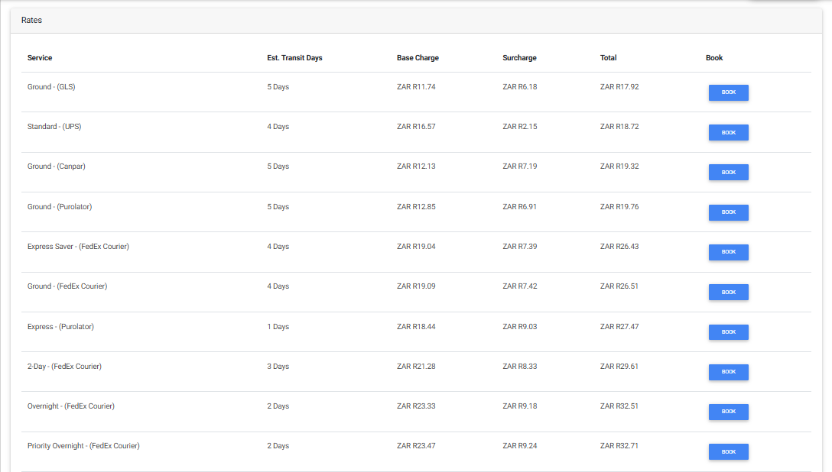
Task: Book Priority Overnight FedEx Courier
Action: coord(728,451)
